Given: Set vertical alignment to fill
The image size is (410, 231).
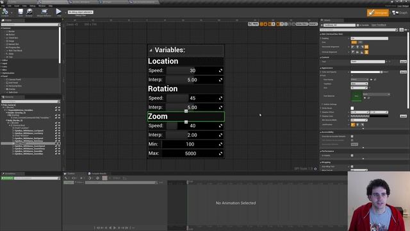Looking at the screenshot, I should [366, 52].
